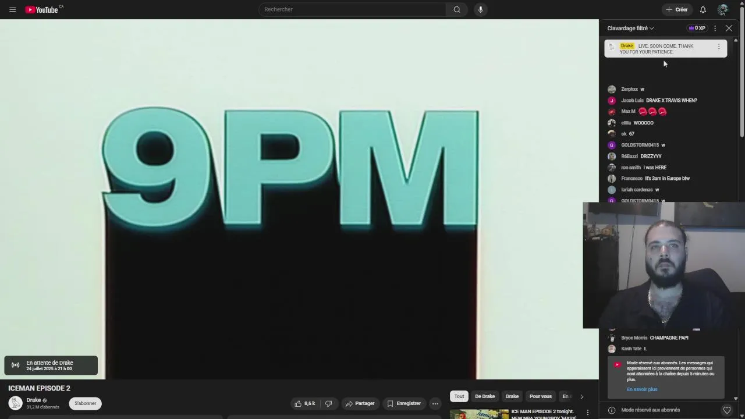This screenshot has width=745, height=419.
Task: Dislike the video with thumbs down
Action: (329, 403)
